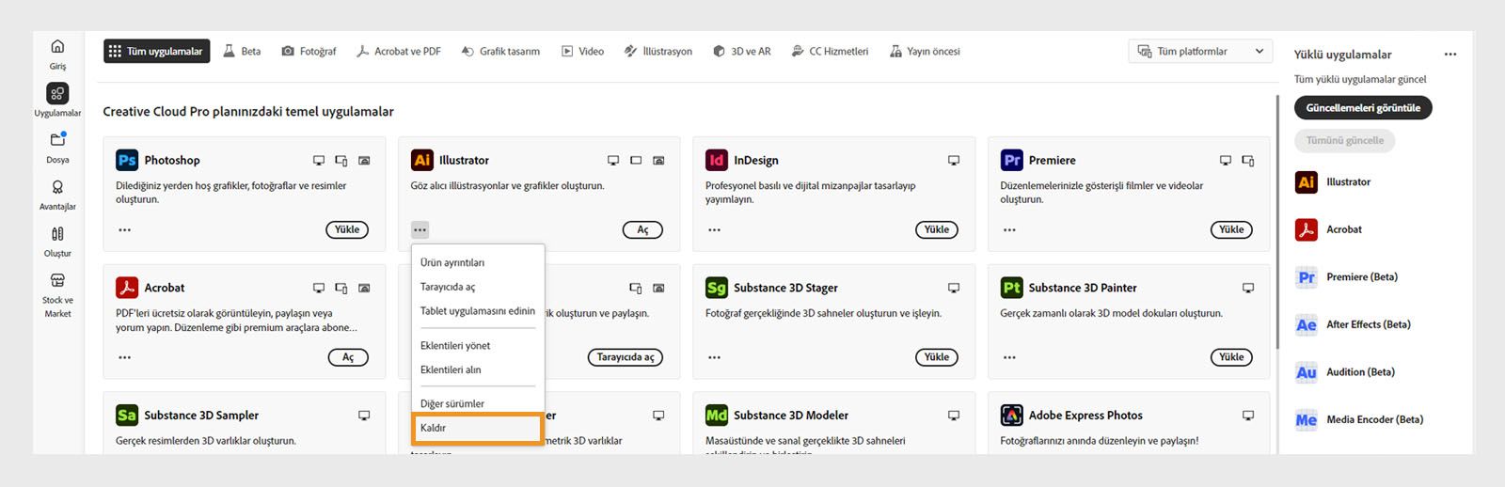Click the Tümünü güncelle button
1505x487 pixels.
[1344, 141]
